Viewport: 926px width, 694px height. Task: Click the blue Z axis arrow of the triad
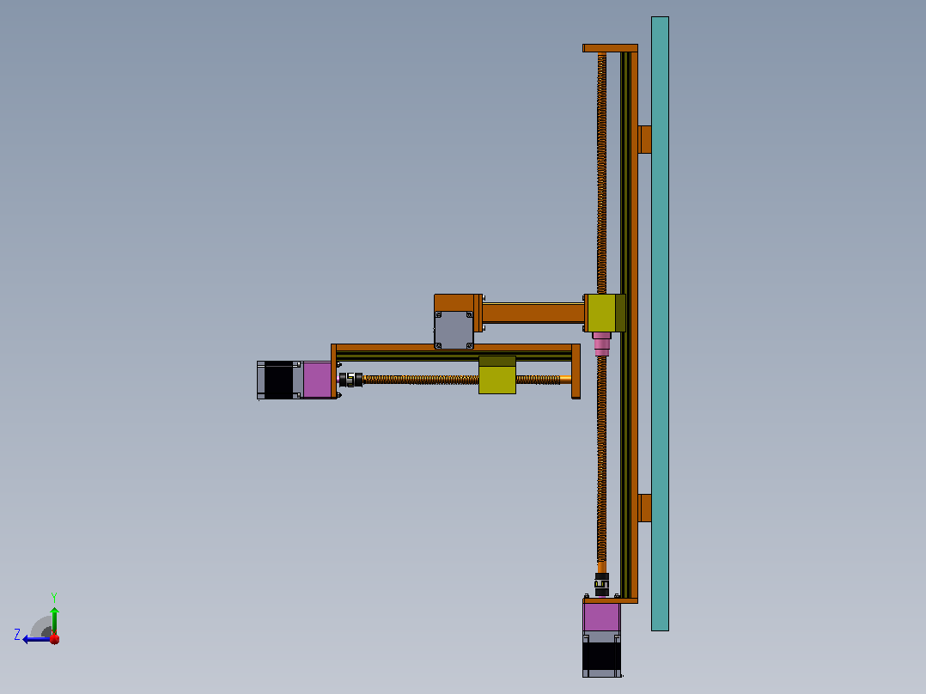pos(34,639)
